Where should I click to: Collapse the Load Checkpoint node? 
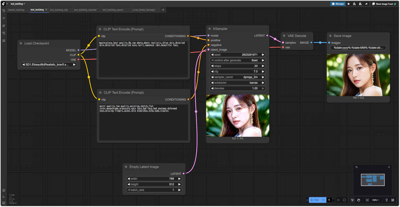coord(21,44)
